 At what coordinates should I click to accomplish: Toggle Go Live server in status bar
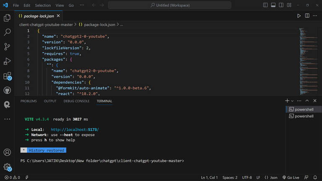290,178
